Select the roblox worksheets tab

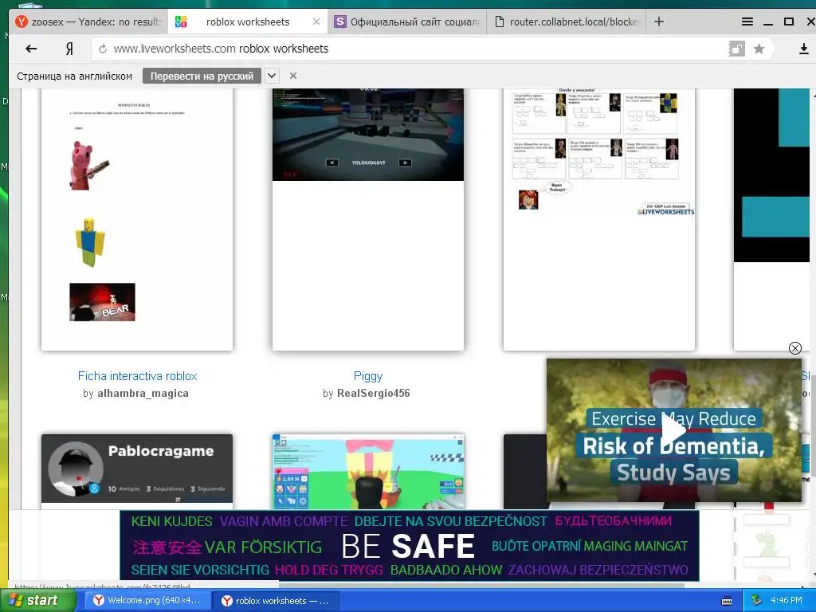(x=248, y=22)
